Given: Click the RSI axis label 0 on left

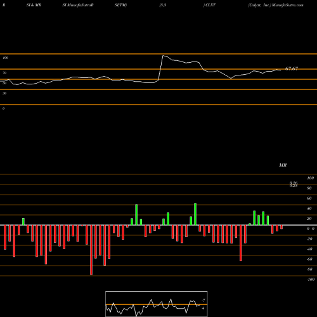Looking at the screenshot, I should (x=3, y=108).
